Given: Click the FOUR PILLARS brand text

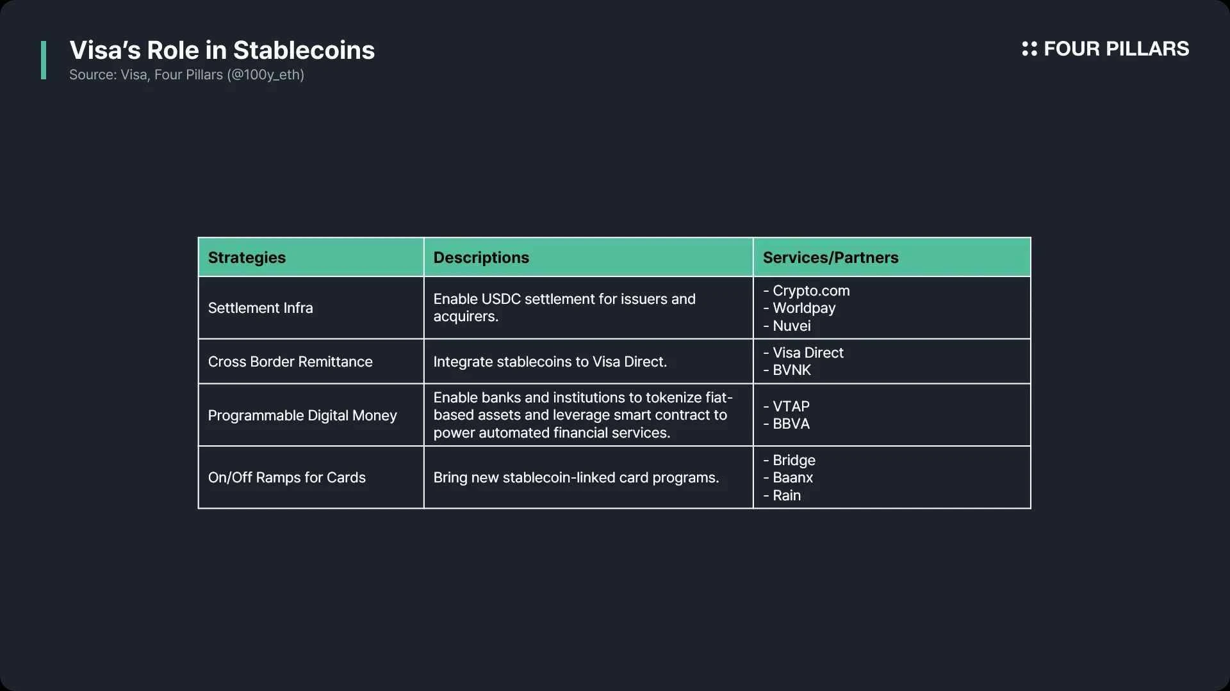Looking at the screenshot, I should (1116, 49).
